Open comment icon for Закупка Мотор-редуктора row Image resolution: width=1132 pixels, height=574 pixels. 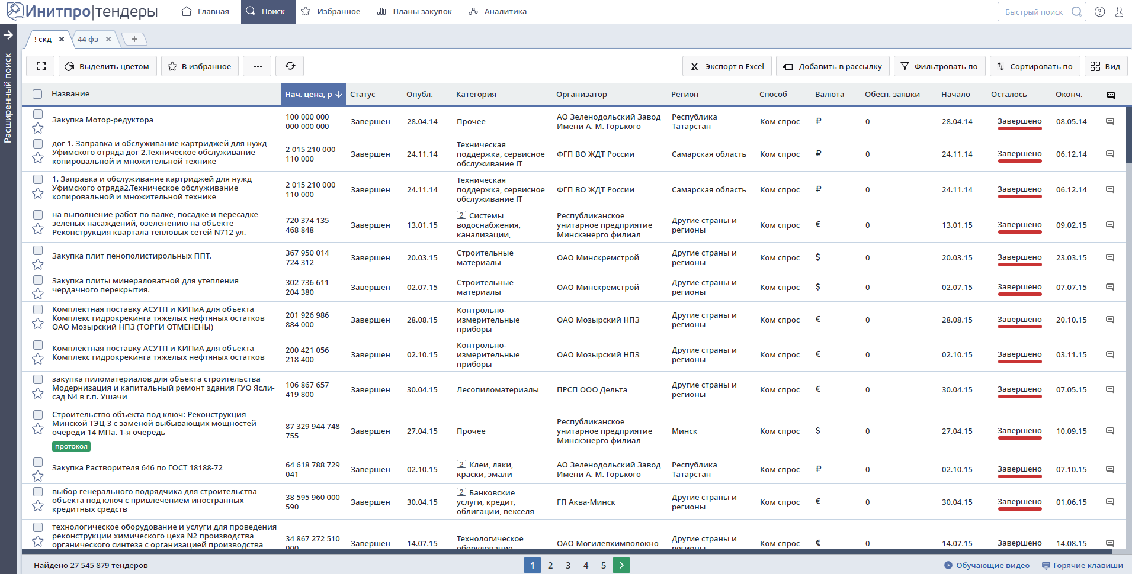click(1110, 121)
